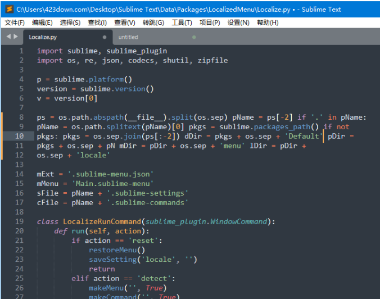Click 'zipfile' in the second import line
This screenshot has width=380, height=299.
[x=212, y=60]
